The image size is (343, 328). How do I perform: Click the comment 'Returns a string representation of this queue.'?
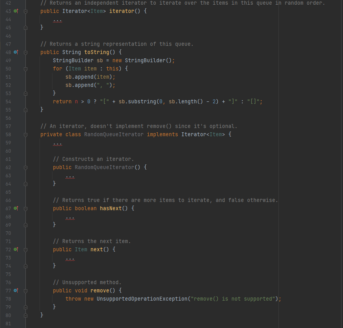pos(117,44)
